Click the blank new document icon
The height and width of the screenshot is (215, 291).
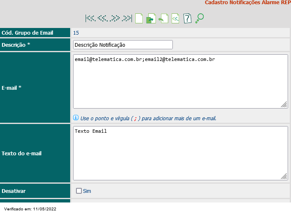click(x=139, y=18)
